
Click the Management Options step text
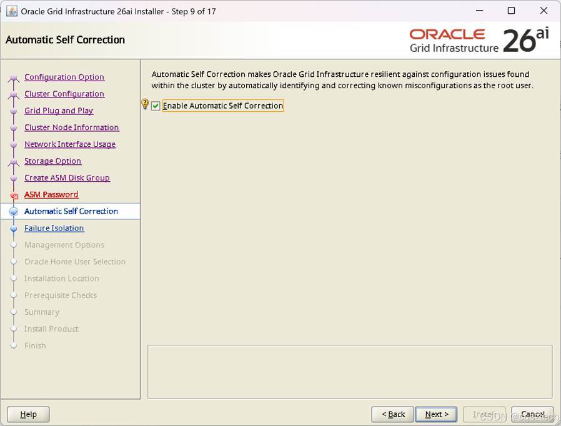click(x=64, y=245)
